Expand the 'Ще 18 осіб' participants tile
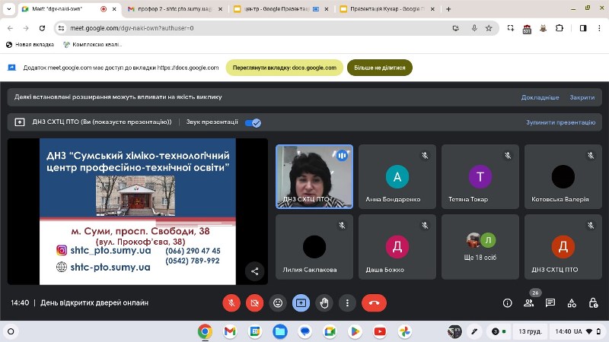 [480, 247]
